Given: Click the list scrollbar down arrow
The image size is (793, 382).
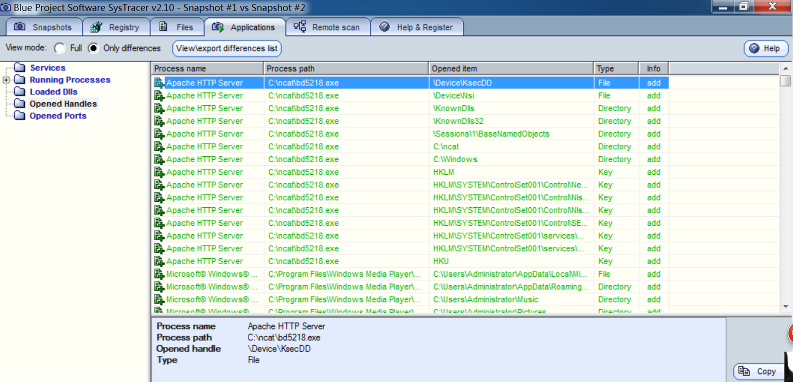Looking at the screenshot, I should [785, 307].
